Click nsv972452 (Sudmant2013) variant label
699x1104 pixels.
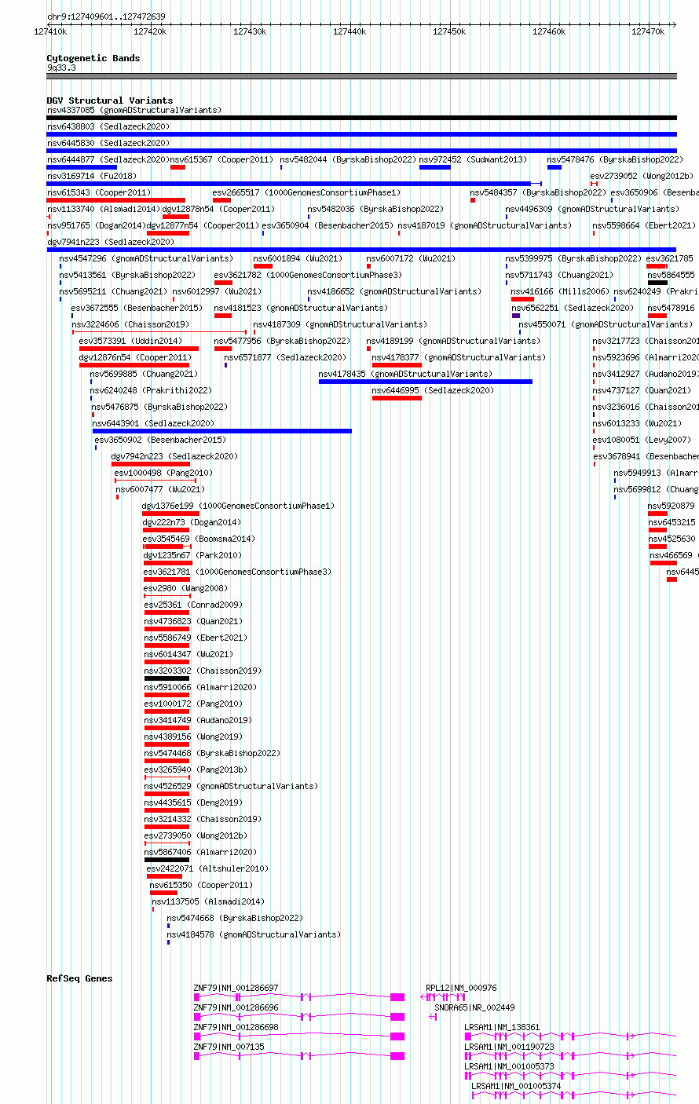coord(474,159)
